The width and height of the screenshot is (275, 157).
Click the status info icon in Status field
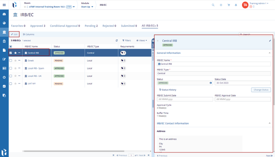[x=211, y=83]
